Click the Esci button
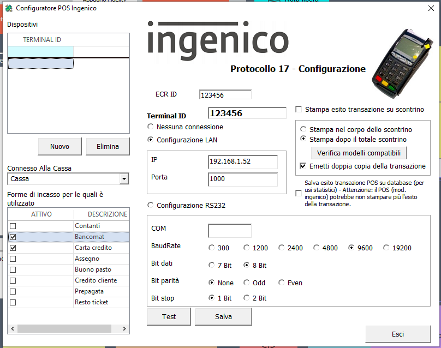 click(398, 334)
